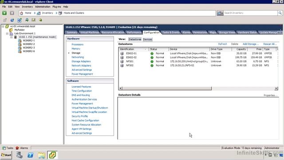
Task: Click the add host toolbar icon
Action: pyautogui.click(x=20, y=20)
